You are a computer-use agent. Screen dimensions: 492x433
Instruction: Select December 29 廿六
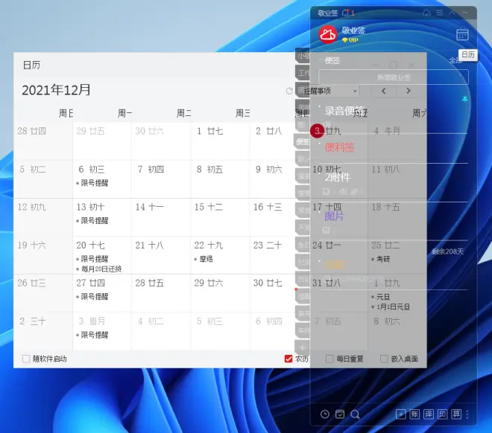[209, 283]
